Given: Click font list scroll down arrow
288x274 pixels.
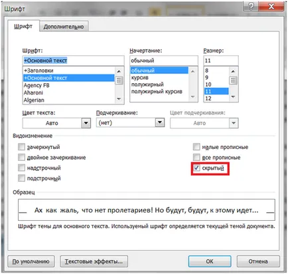Looking at the screenshot, I should coord(119,99).
